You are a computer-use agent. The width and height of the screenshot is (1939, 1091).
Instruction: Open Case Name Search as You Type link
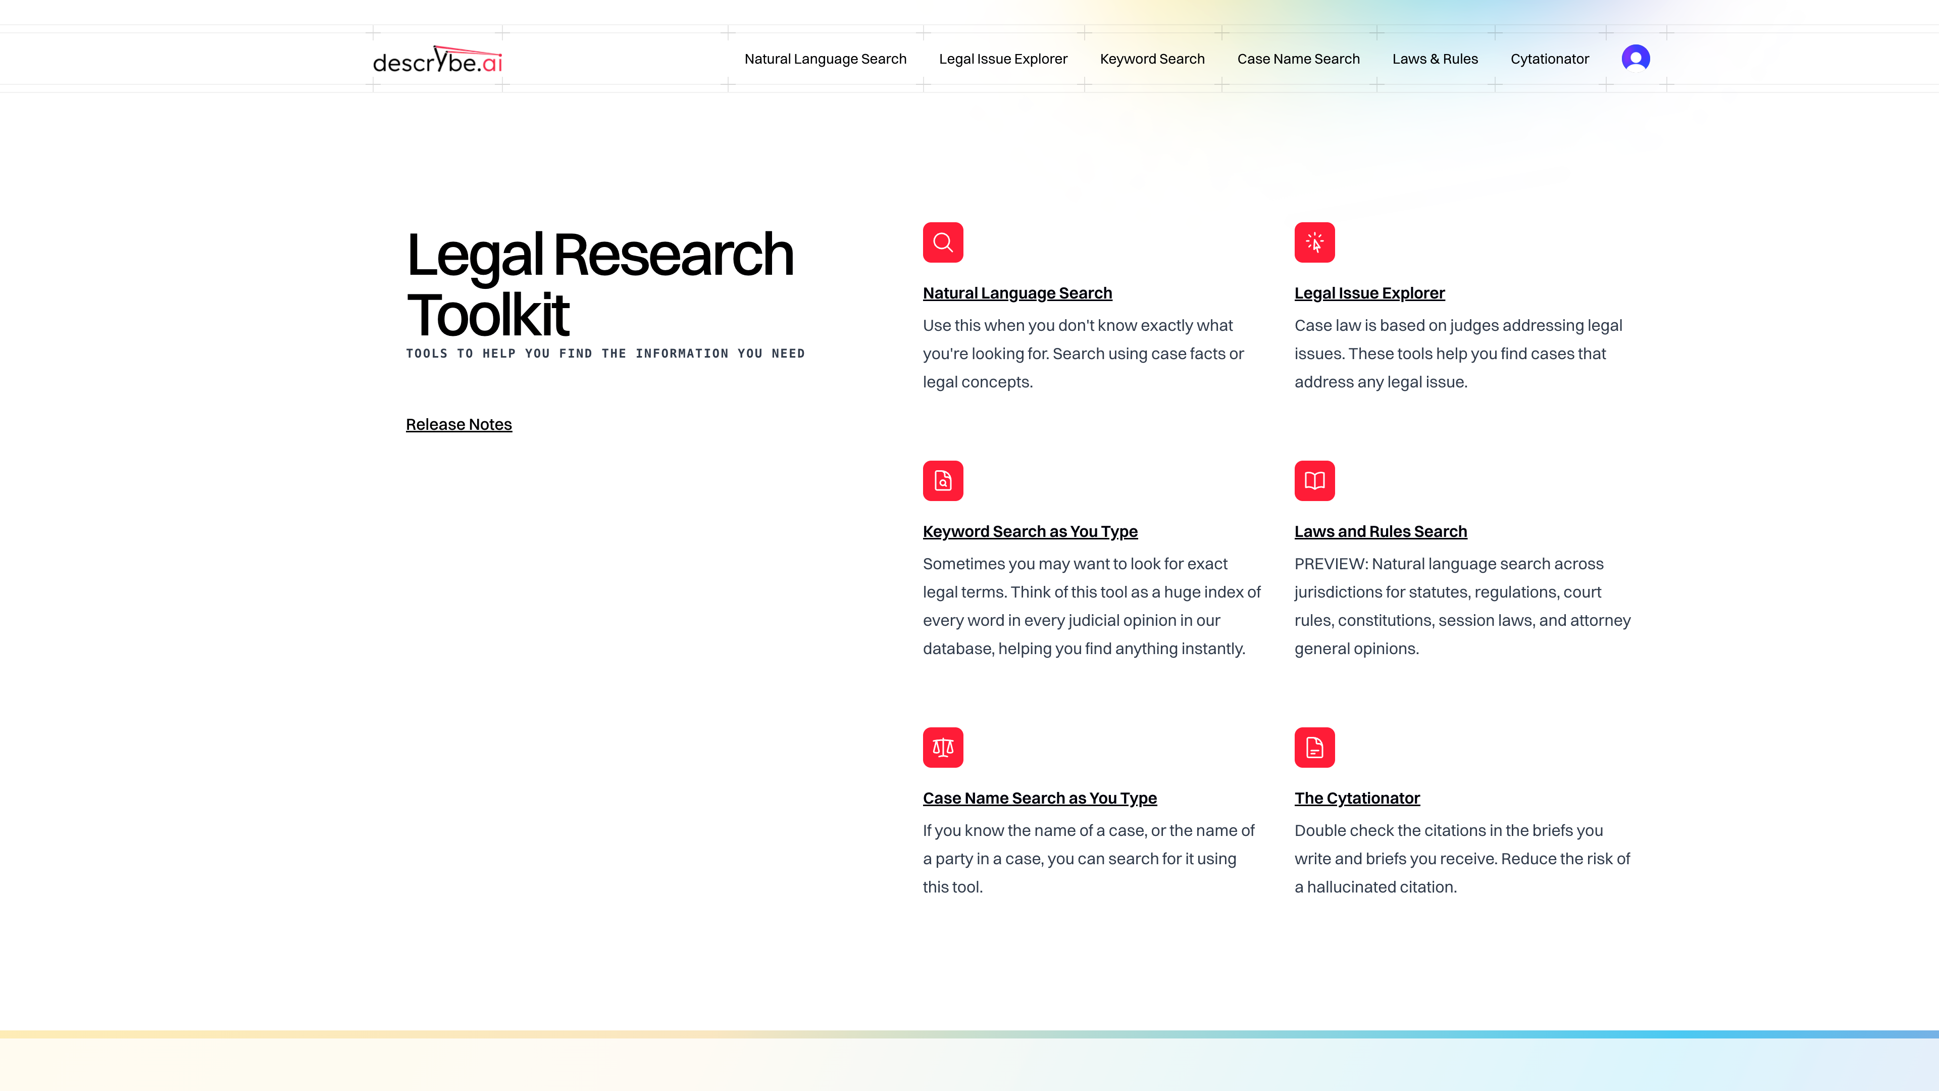click(x=1039, y=798)
